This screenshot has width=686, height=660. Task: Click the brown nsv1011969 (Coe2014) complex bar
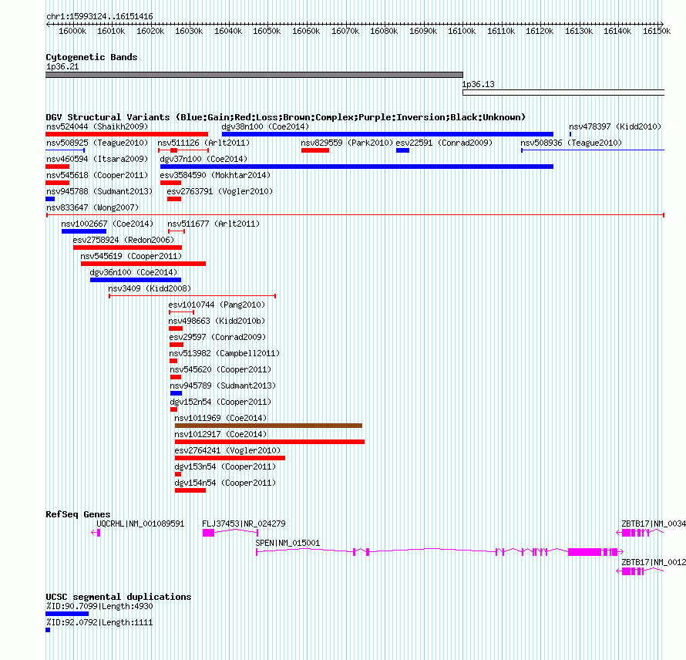268,426
